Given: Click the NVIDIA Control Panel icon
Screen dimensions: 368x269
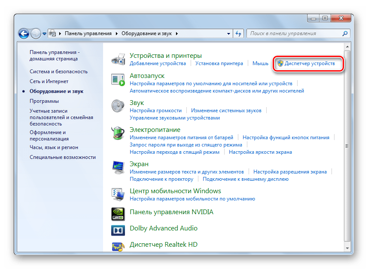Looking at the screenshot, I should tap(118, 212).
